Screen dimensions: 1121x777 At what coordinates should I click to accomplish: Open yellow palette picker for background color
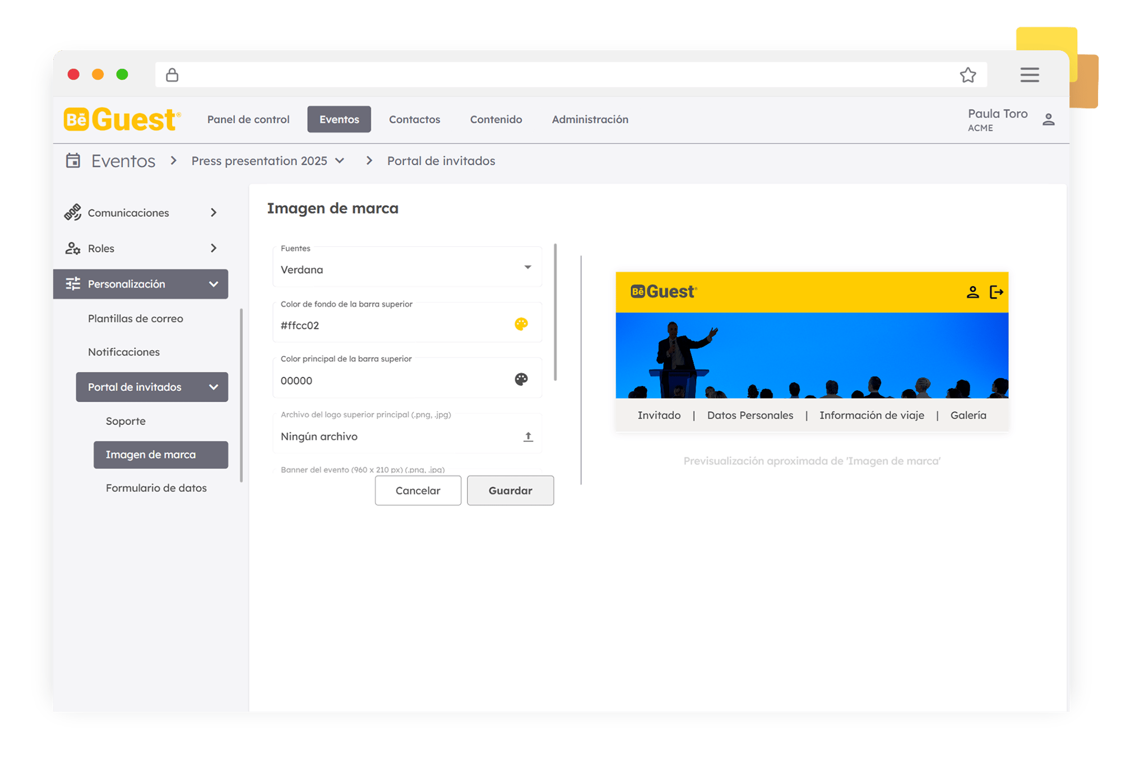point(521,324)
